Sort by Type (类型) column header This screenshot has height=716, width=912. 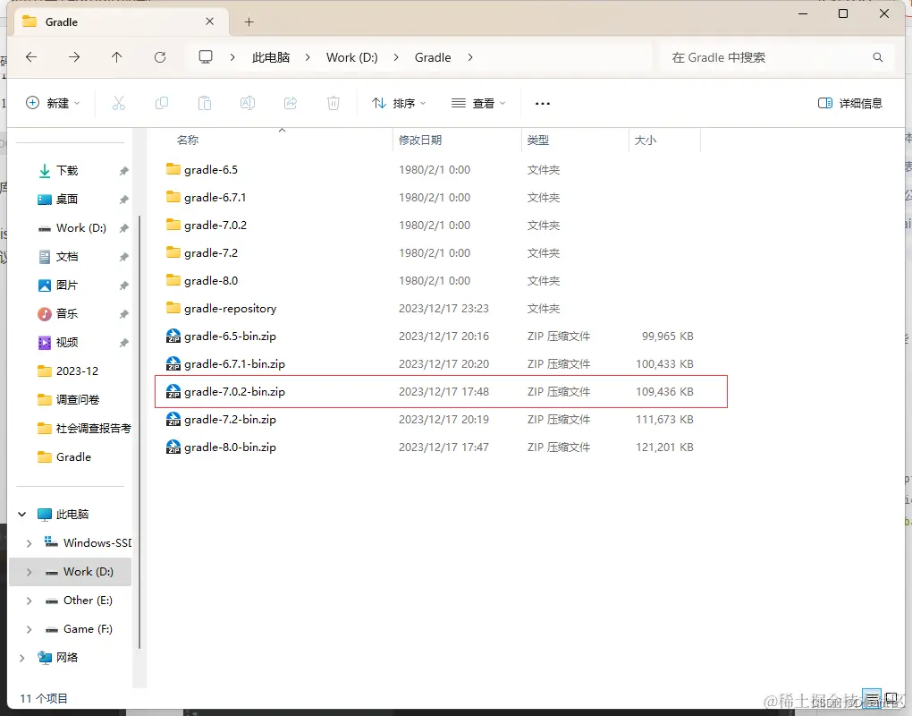pos(538,140)
